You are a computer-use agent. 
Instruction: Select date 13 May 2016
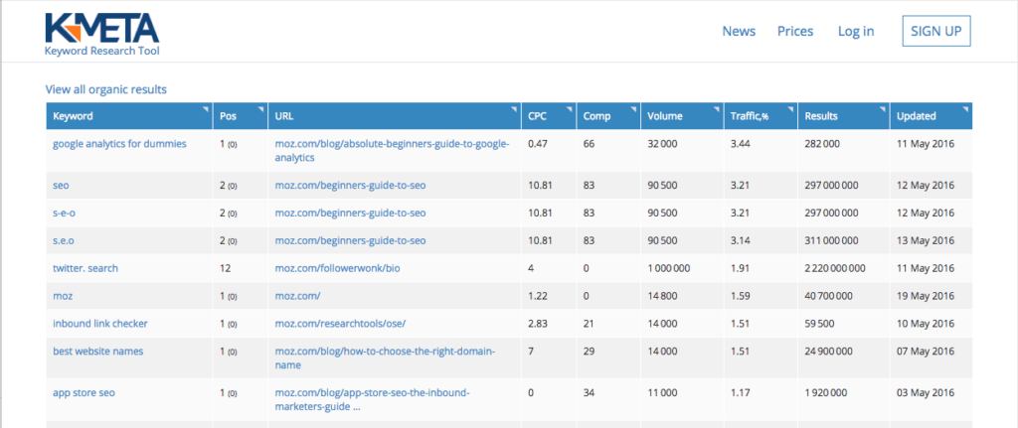point(926,240)
